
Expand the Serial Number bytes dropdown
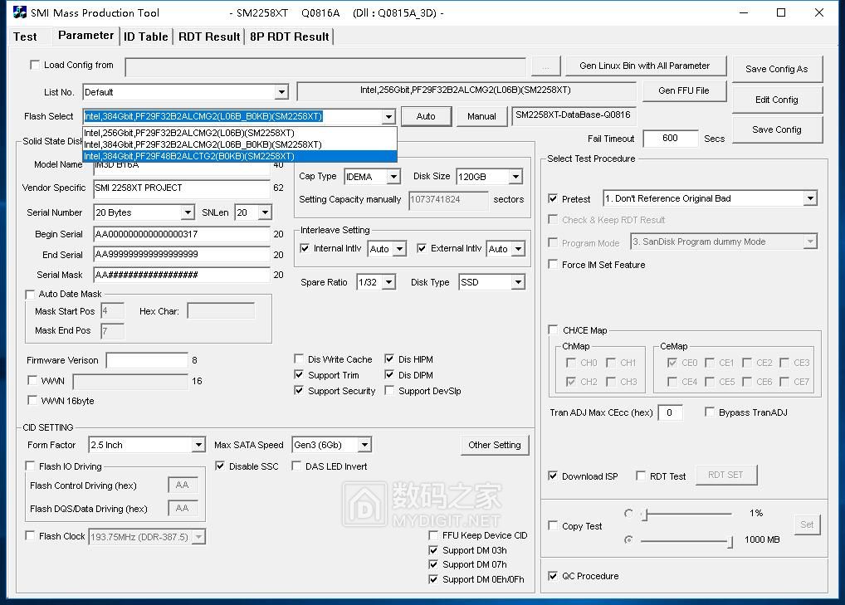188,212
